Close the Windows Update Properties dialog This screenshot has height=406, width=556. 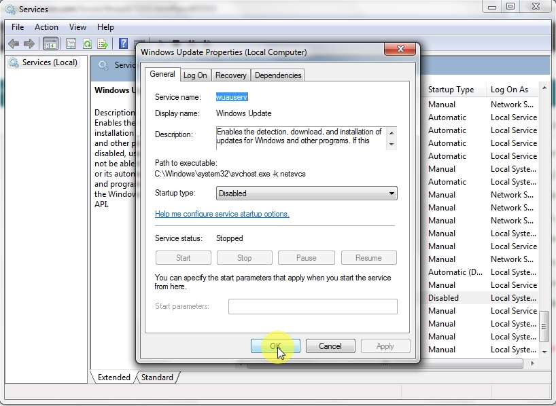[x=400, y=50]
